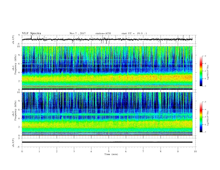This screenshot has width=220, height=170.
Task: Click the color scale bar beside ch.2 spectrogram
Action: point(201,117)
